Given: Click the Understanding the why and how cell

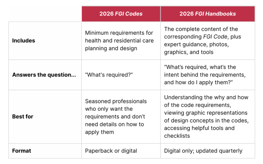Looking at the screenshot, I should pyautogui.click(x=208, y=117).
